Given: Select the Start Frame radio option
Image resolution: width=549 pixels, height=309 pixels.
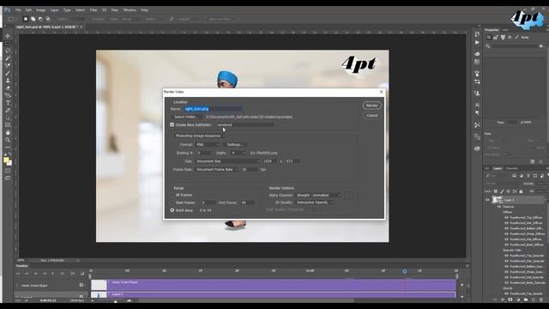Looking at the screenshot, I should tap(172, 203).
